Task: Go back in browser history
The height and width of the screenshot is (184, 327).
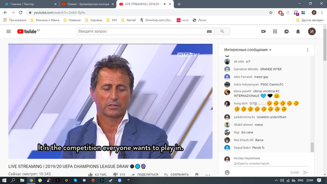Action: coord(5,13)
